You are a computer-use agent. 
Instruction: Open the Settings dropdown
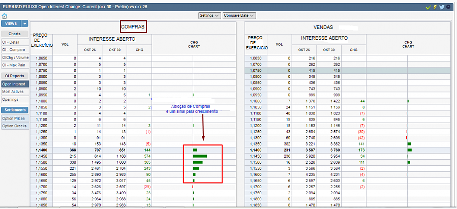[x=209, y=16]
